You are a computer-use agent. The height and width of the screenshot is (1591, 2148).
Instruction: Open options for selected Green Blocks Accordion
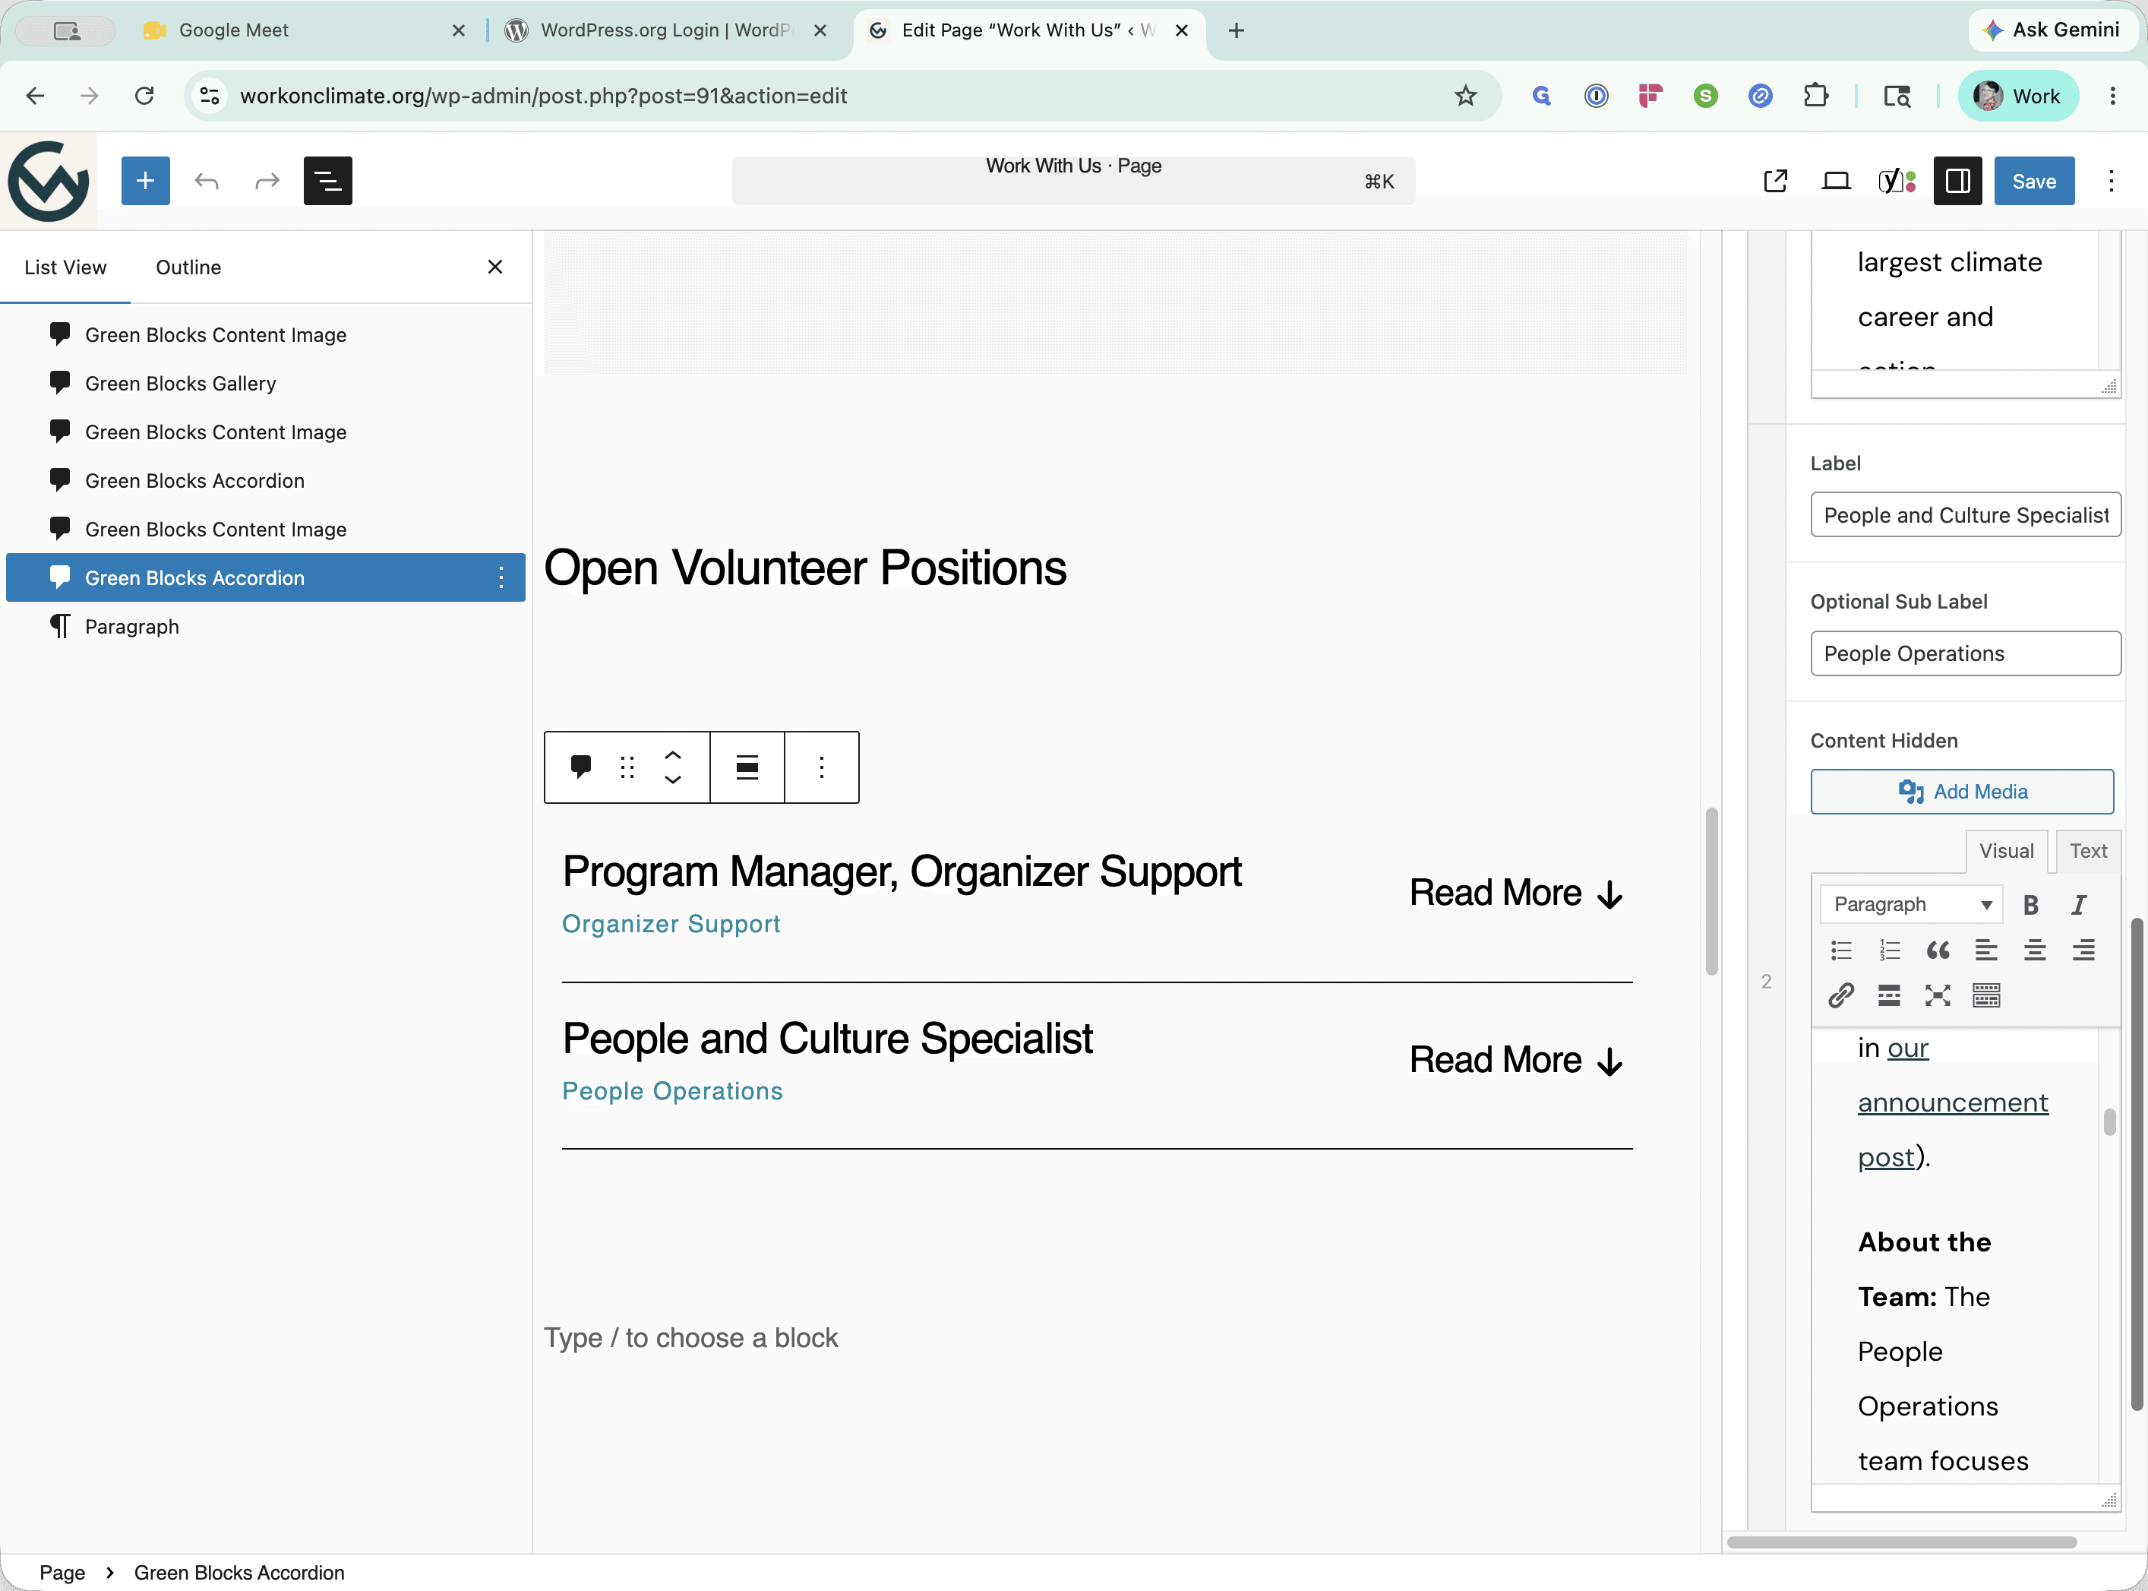tap(501, 578)
